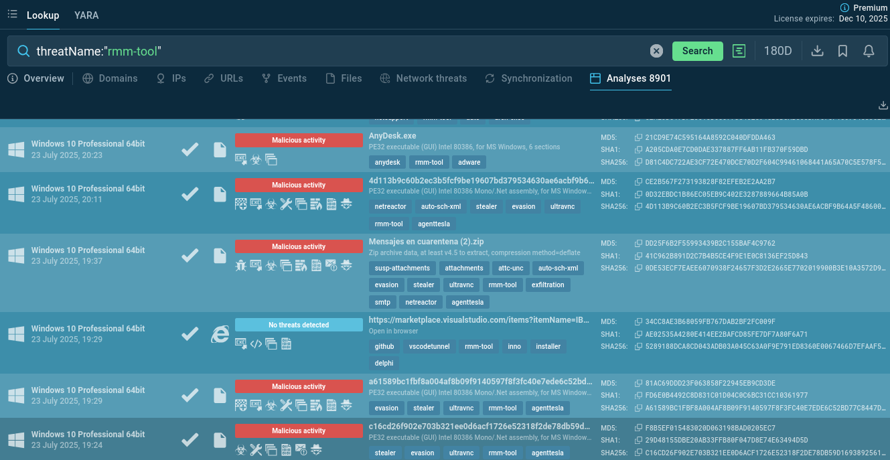890x460 pixels.
Task: Click the biohazard icon in AnyDesk.exe row
Action: 256,159
